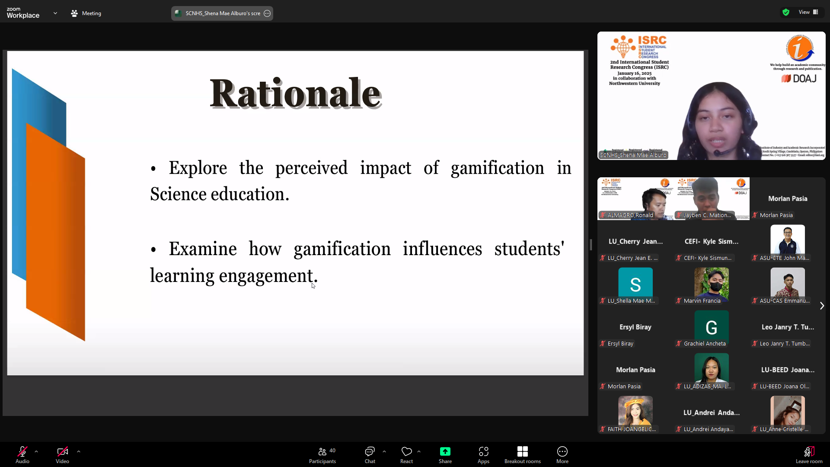
Task: Open Breakout rooms
Action: point(522,455)
